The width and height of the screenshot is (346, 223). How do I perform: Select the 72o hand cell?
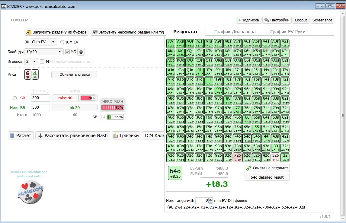(x=237, y=158)
